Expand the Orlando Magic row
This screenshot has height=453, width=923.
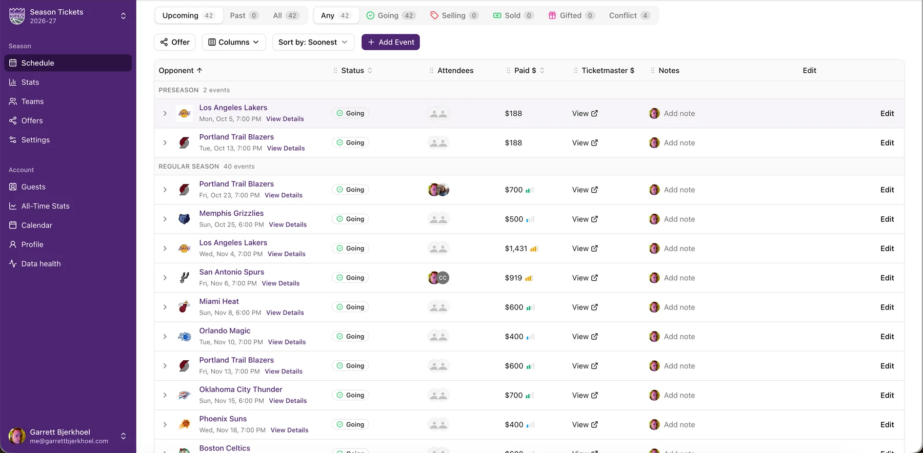(x=165, y=337)
